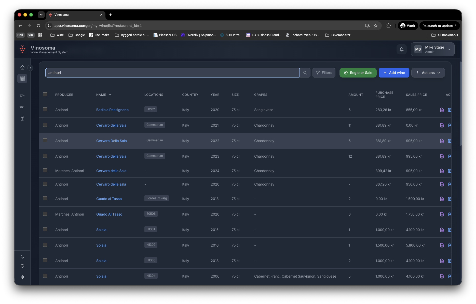Open the Leverandører bookmarks folder
This screenshot has width=476, height=304.
tap(338, 35)
